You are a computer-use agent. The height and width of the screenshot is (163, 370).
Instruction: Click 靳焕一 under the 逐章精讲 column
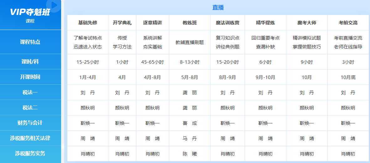[153, 123]
